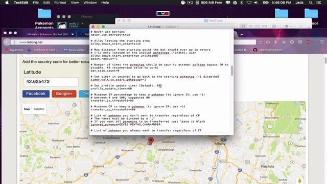Click the battery status icon
The image size is (327, 184).
click(x=266, y=3)
